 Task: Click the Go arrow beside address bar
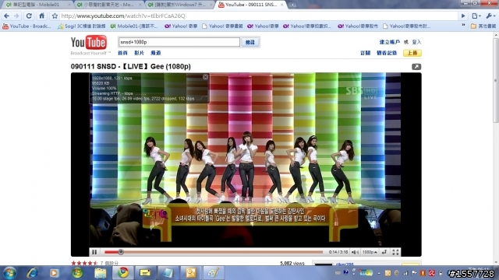click(x=463, y=16)
